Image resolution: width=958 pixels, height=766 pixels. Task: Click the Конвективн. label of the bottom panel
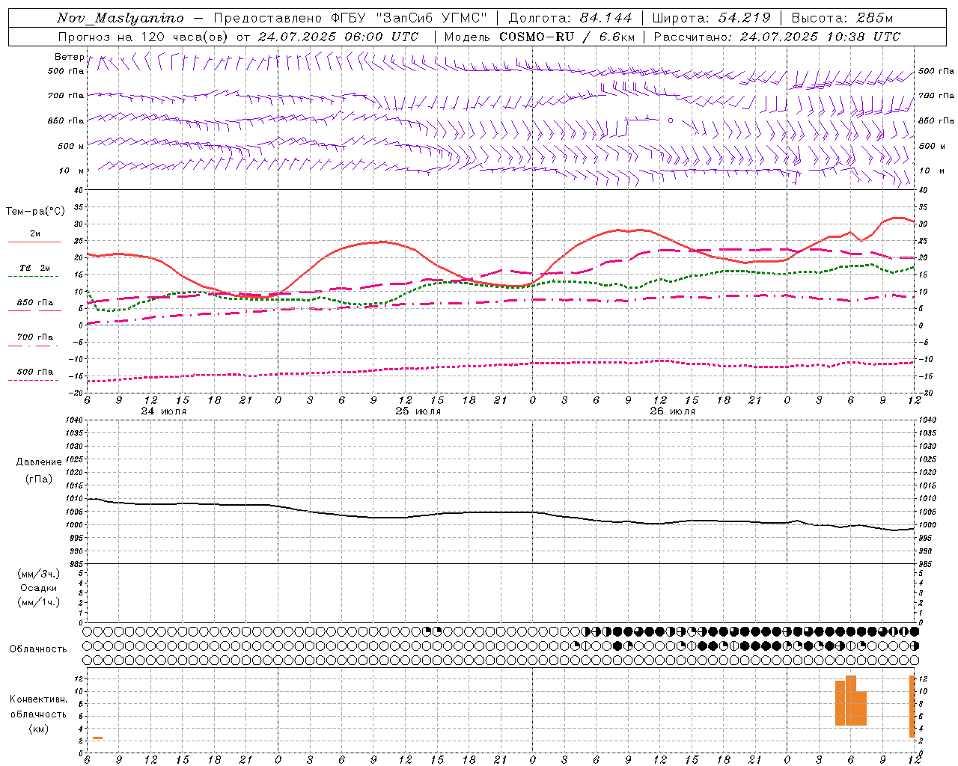pos(38,699)
